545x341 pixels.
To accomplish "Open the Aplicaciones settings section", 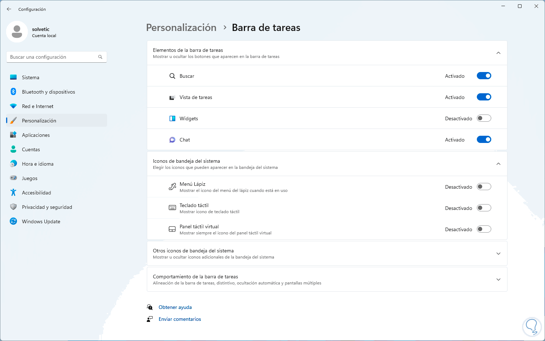I will (x=36, y=135).
